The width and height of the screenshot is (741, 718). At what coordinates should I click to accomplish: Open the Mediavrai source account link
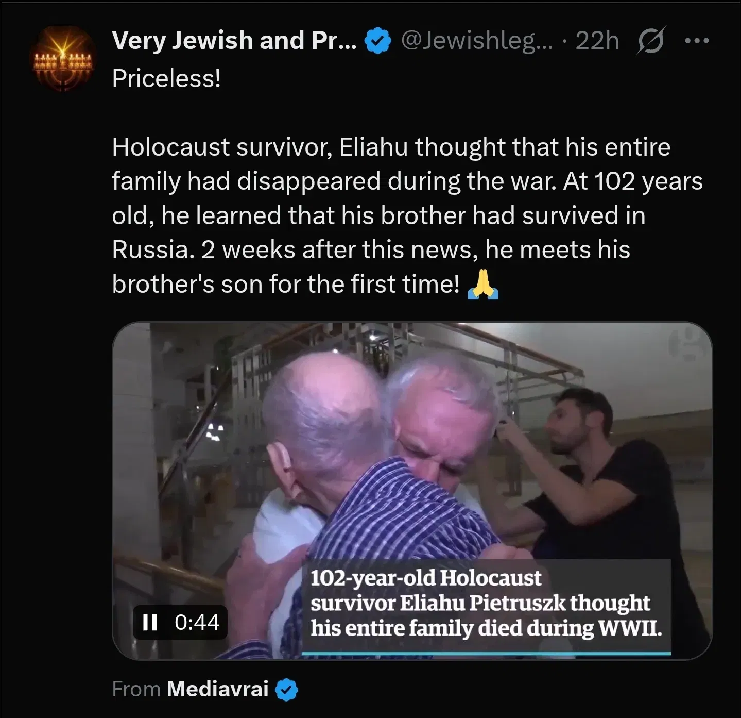point(218,689)
